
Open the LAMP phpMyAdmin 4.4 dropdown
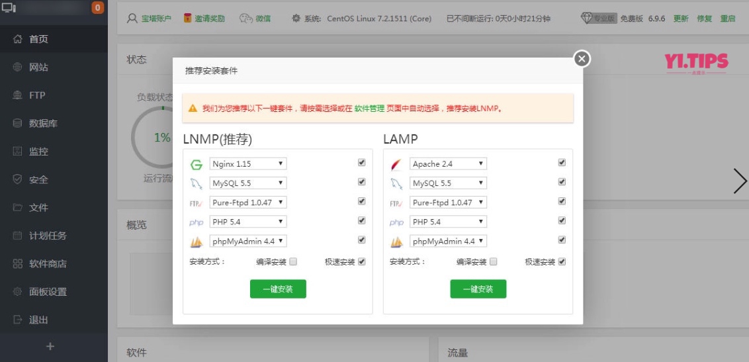[x=448, y=241]
